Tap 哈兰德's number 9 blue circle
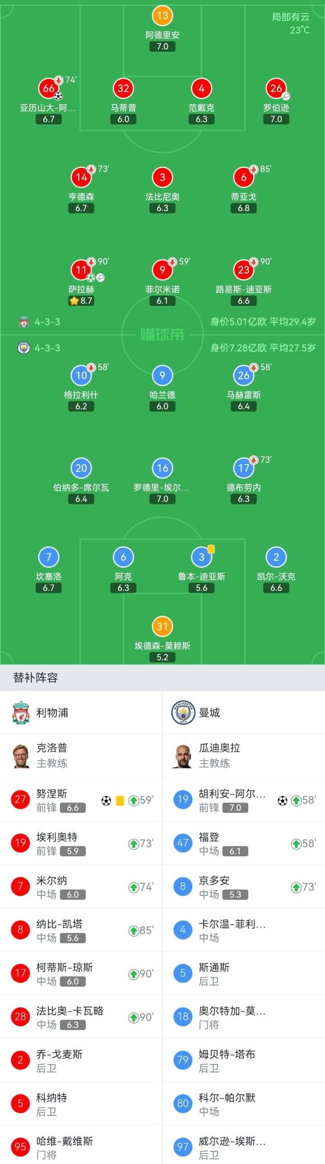 tap(162, 375)
